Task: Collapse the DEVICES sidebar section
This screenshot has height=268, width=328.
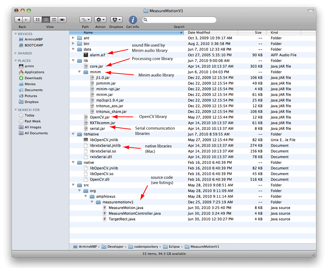Action: (x=15, y=33)
